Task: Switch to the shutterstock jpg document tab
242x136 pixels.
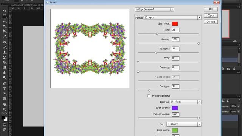Action: click(27, 5)
